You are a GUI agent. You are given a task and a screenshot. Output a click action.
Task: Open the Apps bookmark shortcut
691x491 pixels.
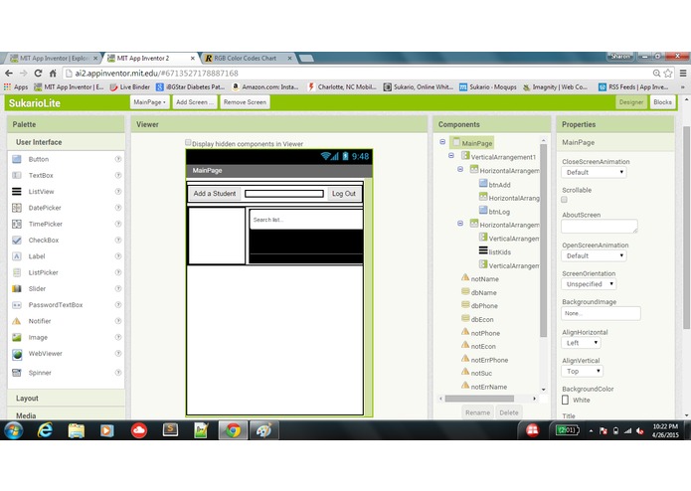[16, 87]
